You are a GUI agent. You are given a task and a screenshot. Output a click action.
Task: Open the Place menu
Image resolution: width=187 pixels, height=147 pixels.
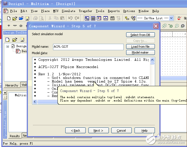[45, 11]
